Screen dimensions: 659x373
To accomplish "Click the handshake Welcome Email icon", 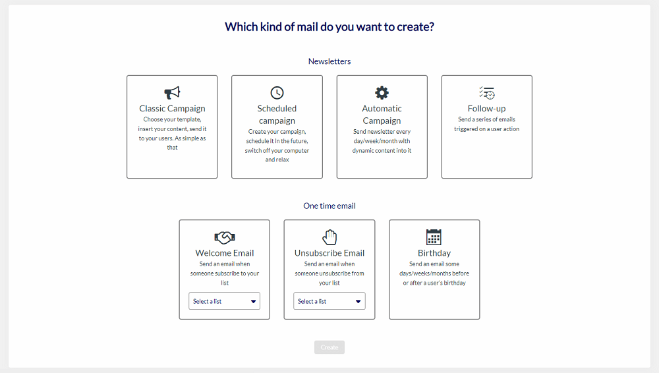I will tap(225, 237).
